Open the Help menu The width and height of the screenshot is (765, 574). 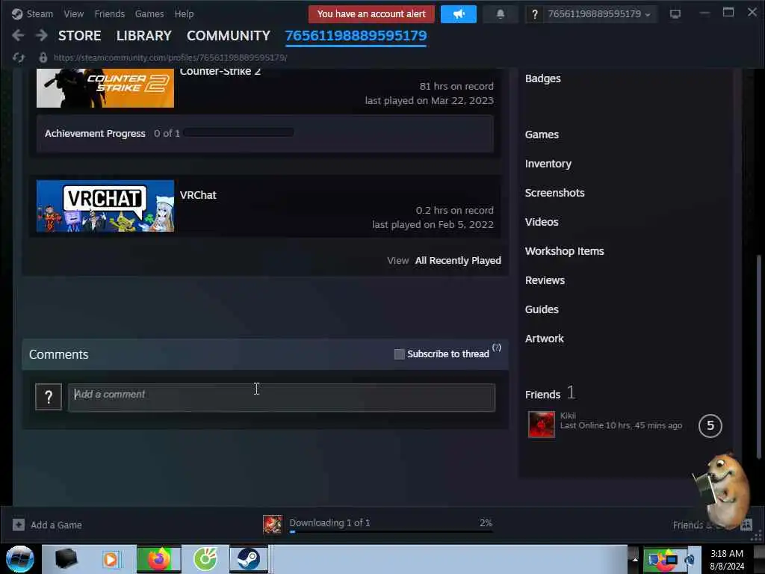pyautogui.click(x=184, y=13)
